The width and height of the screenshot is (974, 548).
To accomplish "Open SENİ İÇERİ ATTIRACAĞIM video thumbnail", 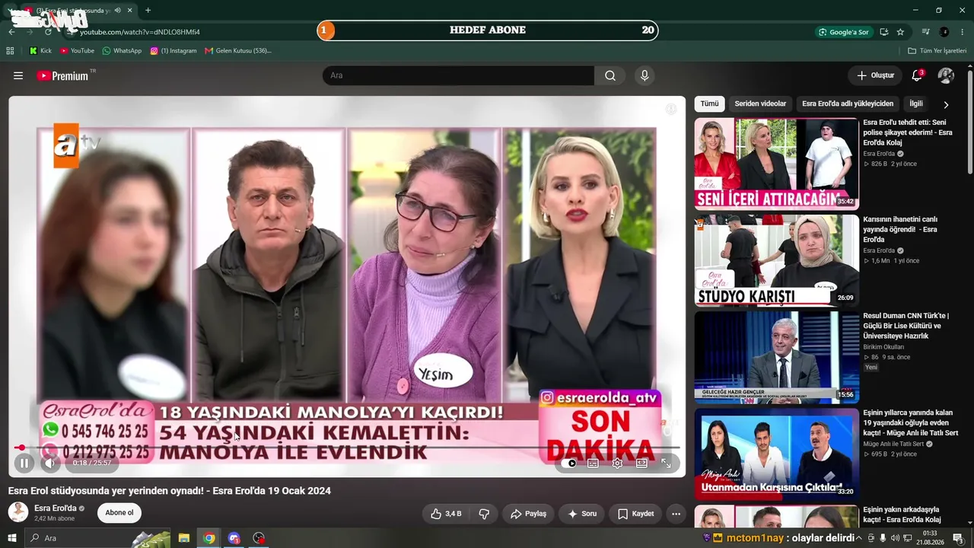I will click(776, 164).
